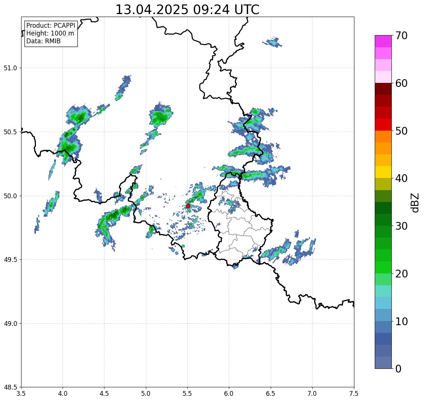Screen dimensions: 424x401
Task: Click longitude axis label 7.0
Action: coord(312,394)
